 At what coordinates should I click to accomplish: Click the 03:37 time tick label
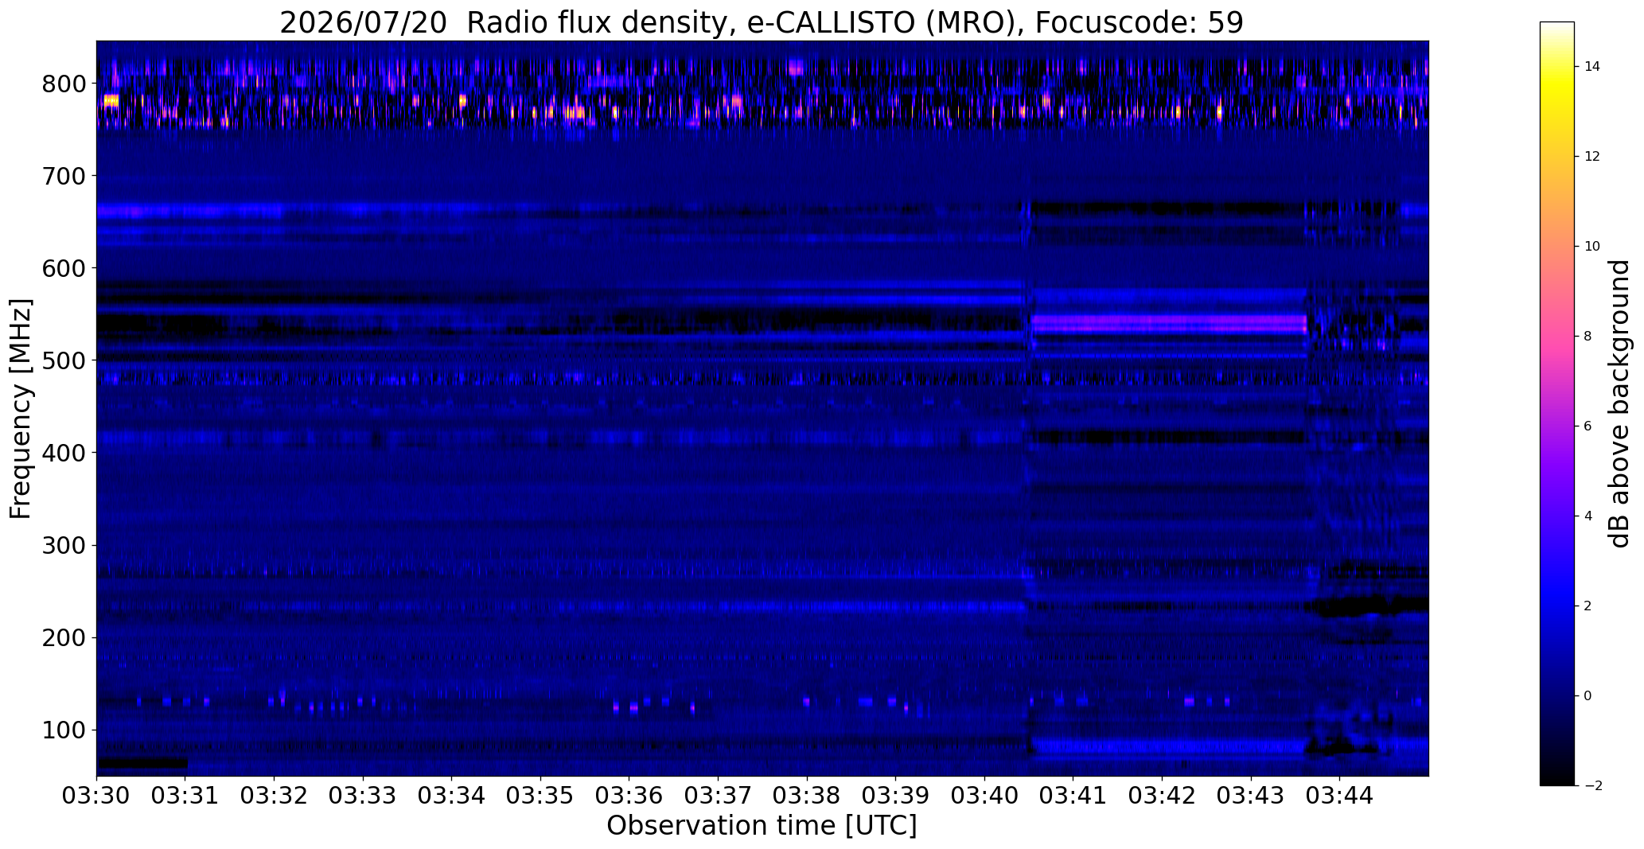(x=719, y=796)
